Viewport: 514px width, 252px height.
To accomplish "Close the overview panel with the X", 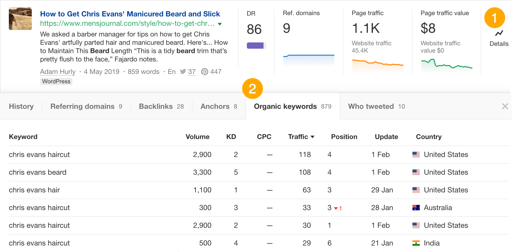I will click(505, 106).
